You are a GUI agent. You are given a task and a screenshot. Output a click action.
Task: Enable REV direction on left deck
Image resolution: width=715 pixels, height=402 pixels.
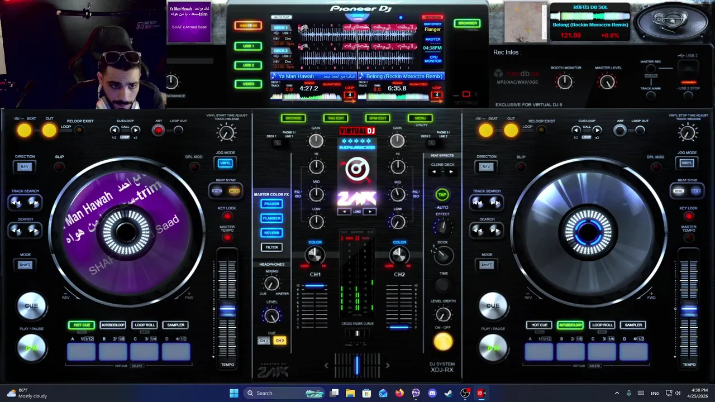pyautogui.click(x=25, y=166)
